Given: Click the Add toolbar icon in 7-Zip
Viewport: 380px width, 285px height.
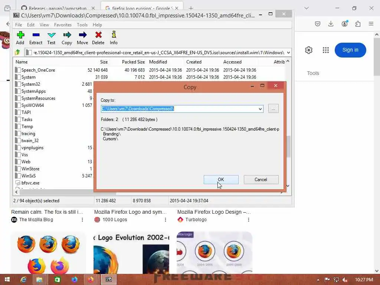Looking at the screenshot, I should [20, 38].
